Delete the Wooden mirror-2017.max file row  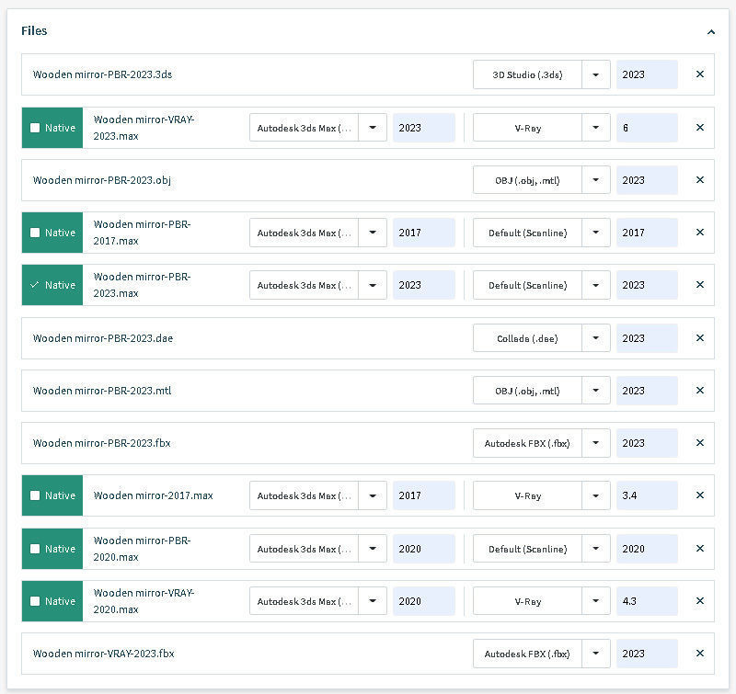pos(699,495)
